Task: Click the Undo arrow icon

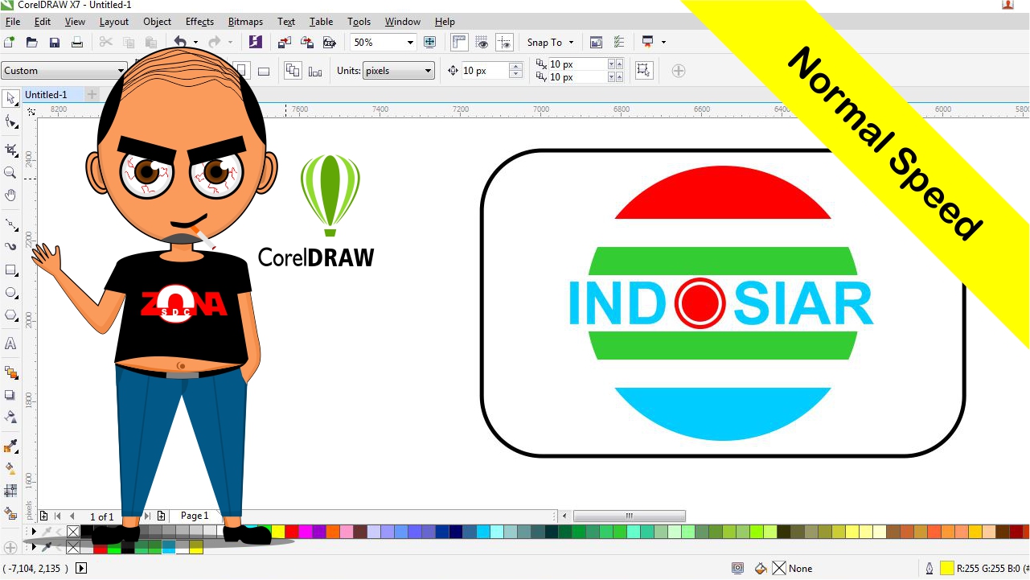Action: [180, 43]
